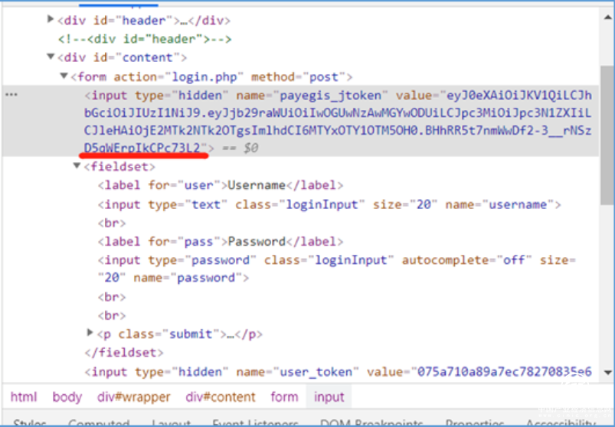The height and width of the screenshot is (427, 615).
Task: Jump to div#content in breadcrumbs
Action: pos(221,396)
